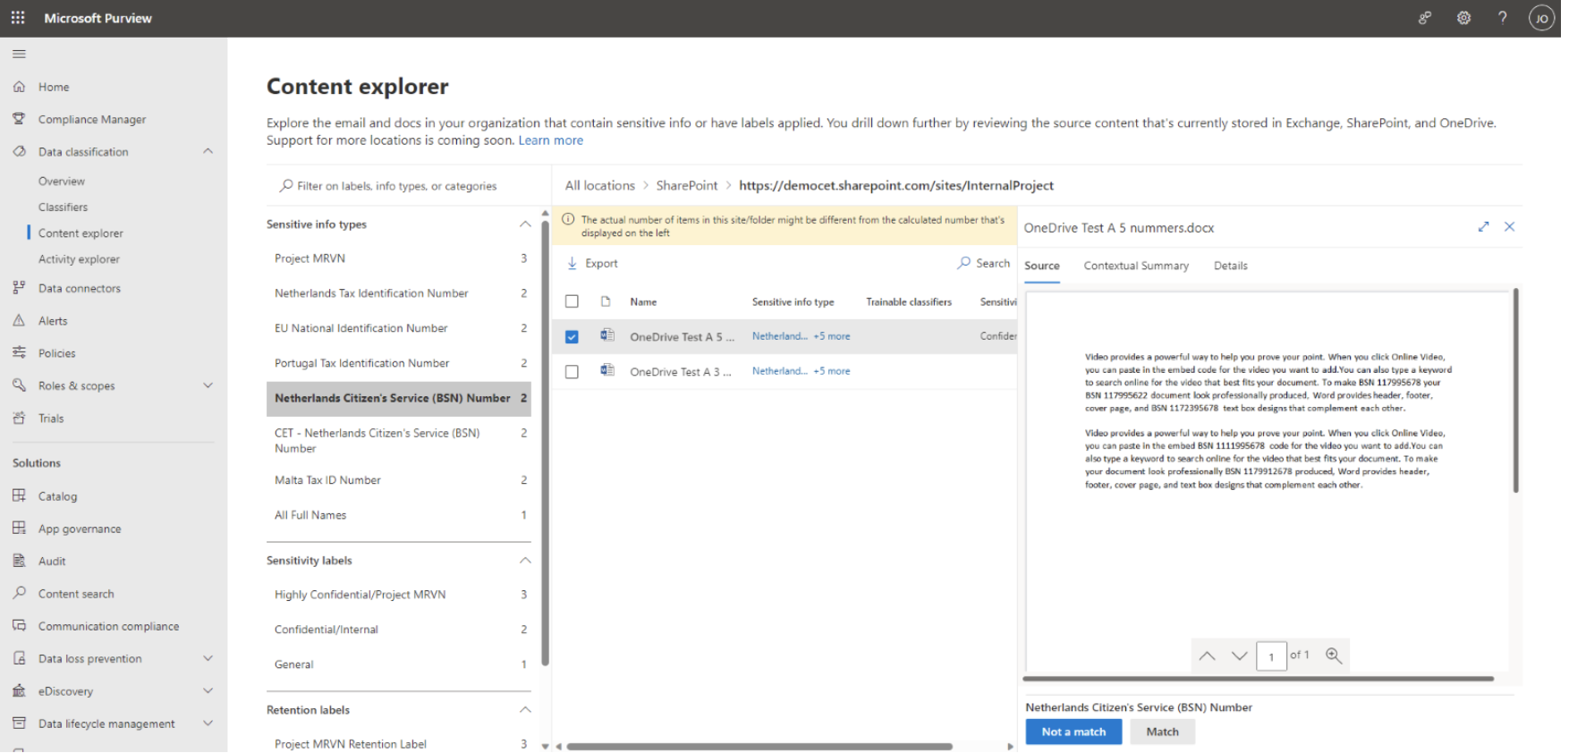
Task: Switch to the Contextual Summary tab
Action: pos(1136,267)
